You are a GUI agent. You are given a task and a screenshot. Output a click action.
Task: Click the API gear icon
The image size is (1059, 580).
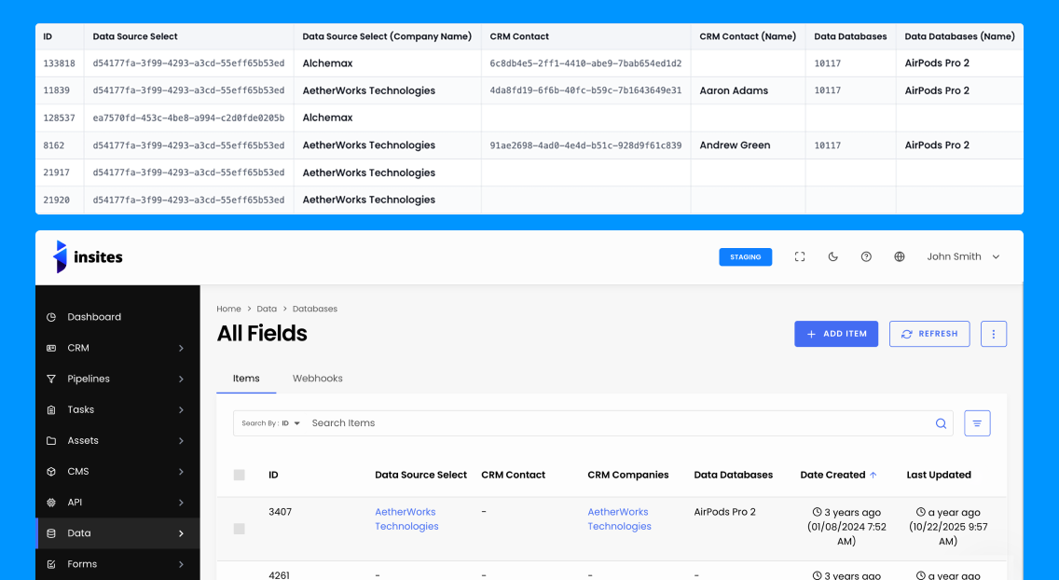[51, 503]
